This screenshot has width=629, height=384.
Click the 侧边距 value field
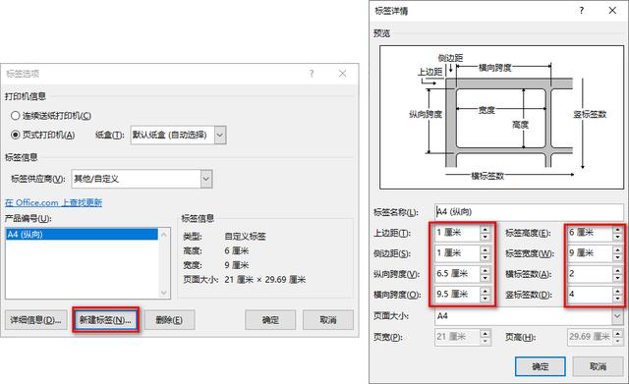tap(457, 253)
